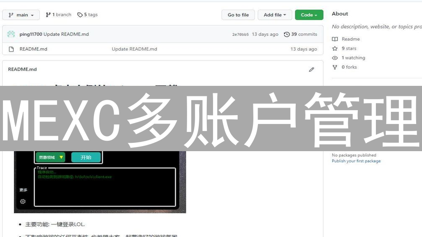Viewport: 422px width, 237px height.
Task: Click the About heading
Action: pyautogui.click(x=340, y=14)
